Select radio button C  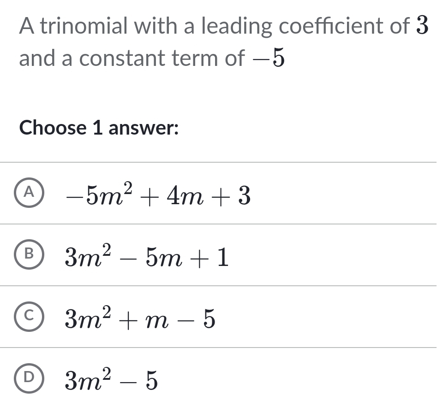click(x=29, y=318)
